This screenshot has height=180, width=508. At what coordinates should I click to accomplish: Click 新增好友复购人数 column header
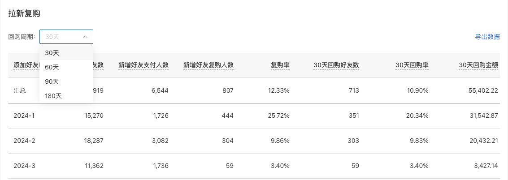pos(208,65)
